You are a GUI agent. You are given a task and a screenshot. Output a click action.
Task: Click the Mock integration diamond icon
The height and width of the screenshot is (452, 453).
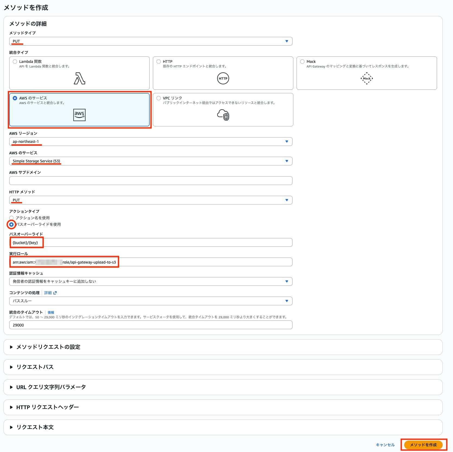(x=367, y=79)
